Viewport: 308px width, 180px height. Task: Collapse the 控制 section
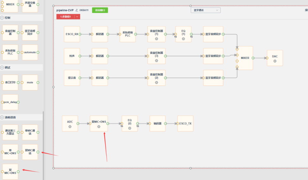click(x=2, y=18)
